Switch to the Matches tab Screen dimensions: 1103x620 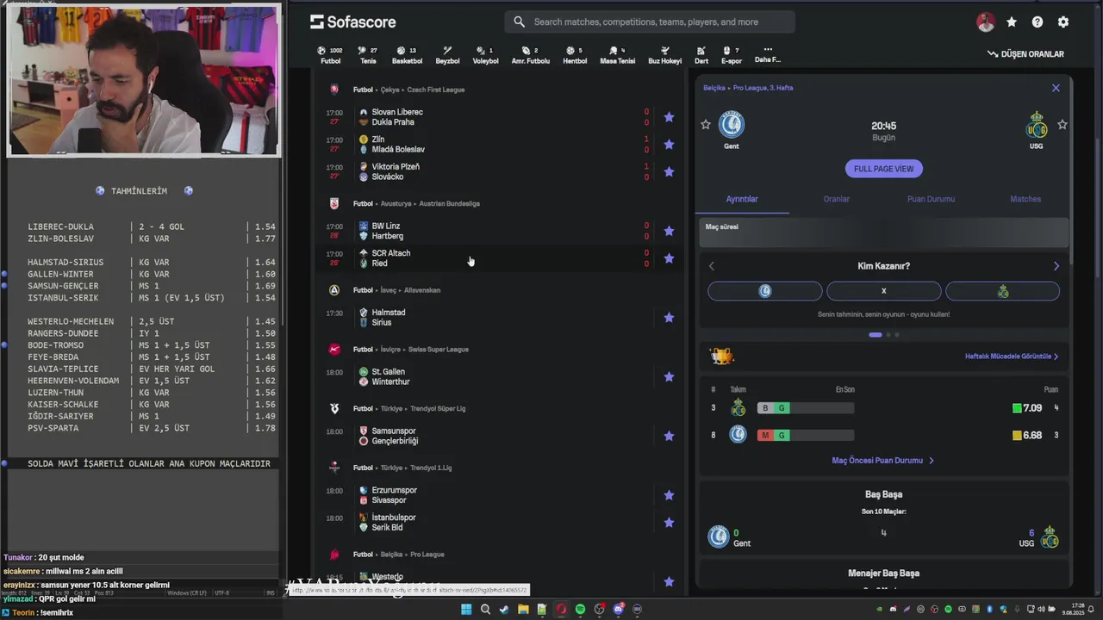coord(1025,199)
